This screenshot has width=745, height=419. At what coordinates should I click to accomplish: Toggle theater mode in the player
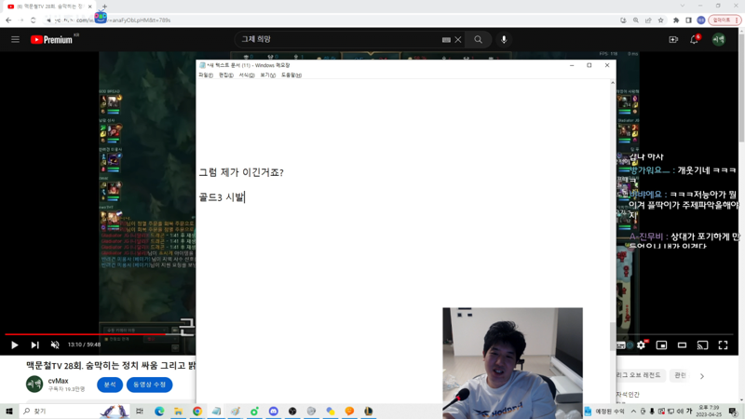pyautogui.click(x=682, y=345)
